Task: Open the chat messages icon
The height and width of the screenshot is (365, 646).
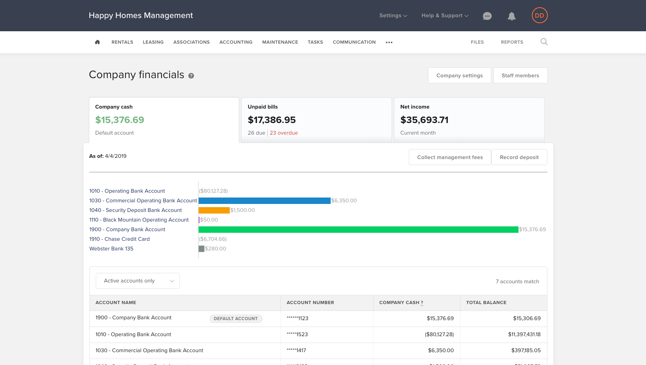Action: tap(487, 16)
